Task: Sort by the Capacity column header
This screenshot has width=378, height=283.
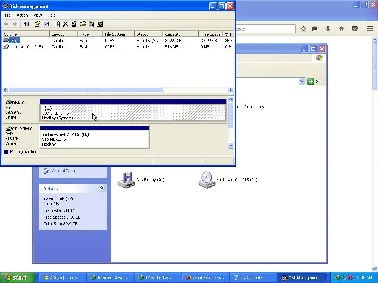Action: coord(181,34)
